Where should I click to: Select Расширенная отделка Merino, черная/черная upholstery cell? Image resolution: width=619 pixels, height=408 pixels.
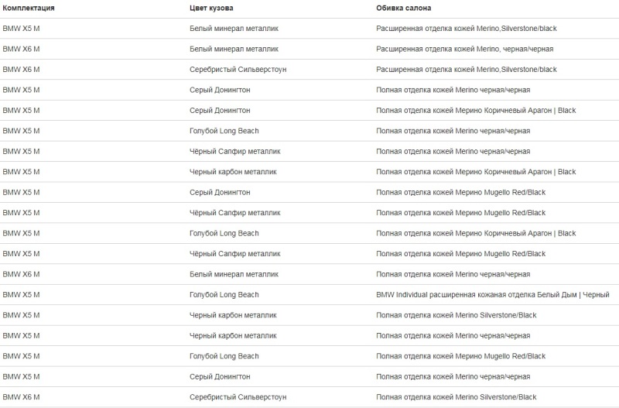tap(464, 50)
